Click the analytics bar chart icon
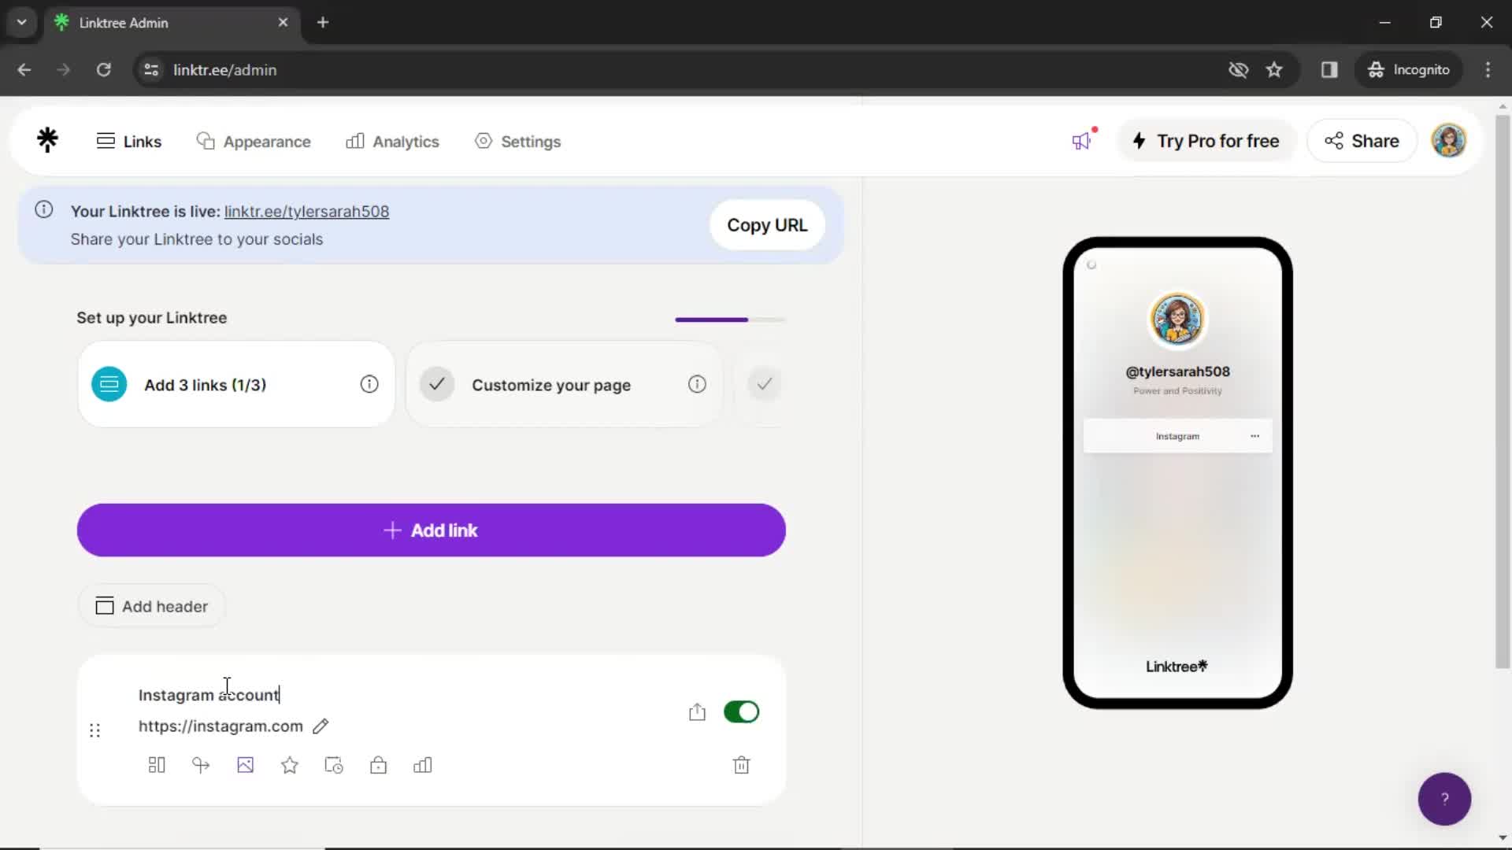This screenshot has width=1512, height=850. [423, 765]
